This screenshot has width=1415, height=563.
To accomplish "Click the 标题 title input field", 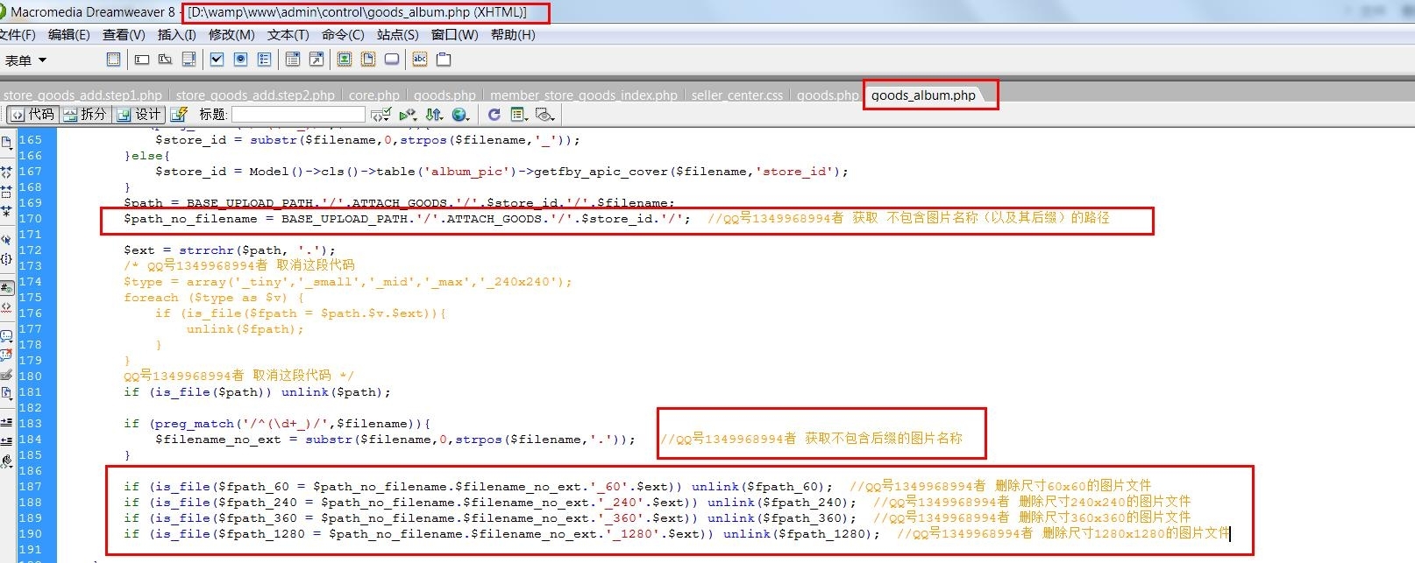I will (298, 114).
